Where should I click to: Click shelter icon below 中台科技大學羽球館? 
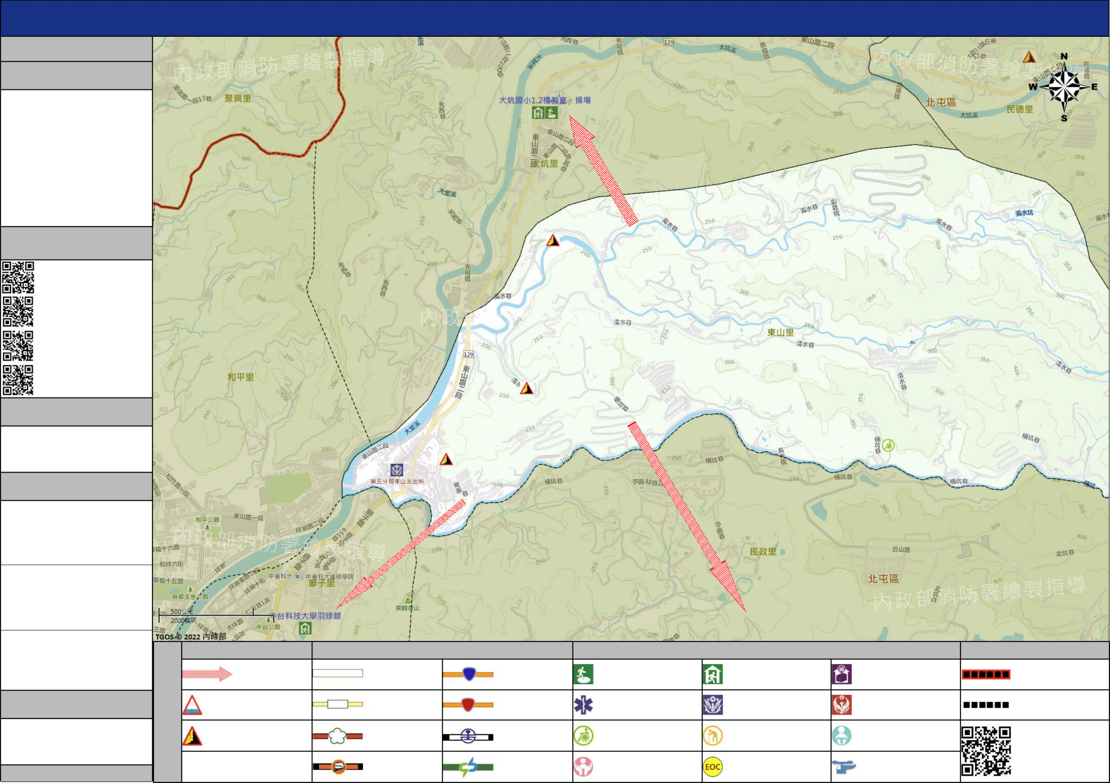[305, 628]
